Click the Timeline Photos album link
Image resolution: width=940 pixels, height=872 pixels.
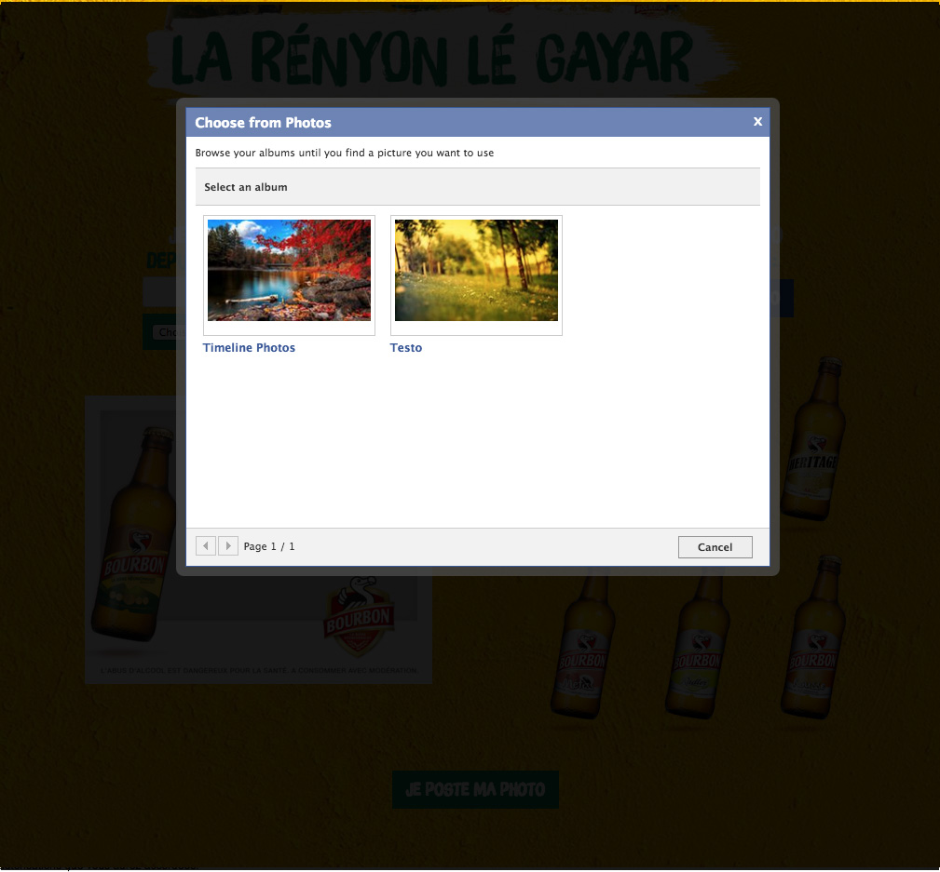point(249,348)
